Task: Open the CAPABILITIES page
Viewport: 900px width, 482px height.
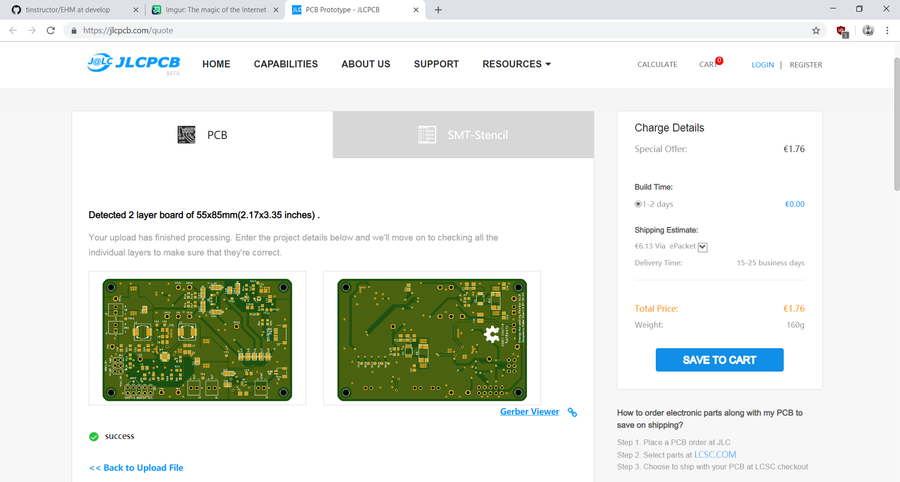Action: click(x=286, y=64)
